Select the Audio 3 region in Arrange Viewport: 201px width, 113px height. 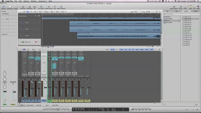119,35
